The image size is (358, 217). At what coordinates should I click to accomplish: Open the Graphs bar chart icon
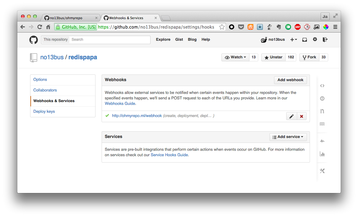coord(322,154)
